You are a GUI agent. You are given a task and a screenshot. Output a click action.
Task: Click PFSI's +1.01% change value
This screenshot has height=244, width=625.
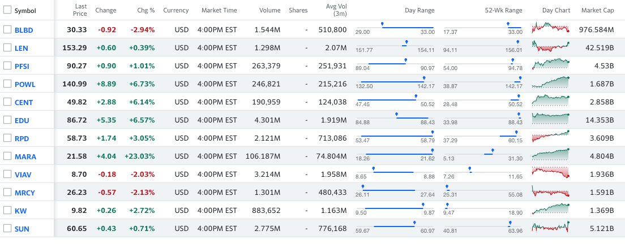(x=142, y=66)
